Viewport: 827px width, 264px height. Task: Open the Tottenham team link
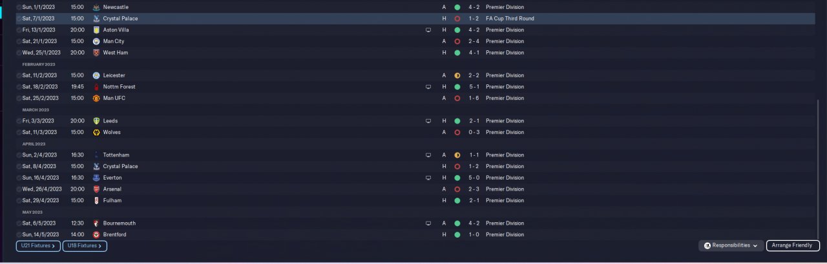(116, 155)
